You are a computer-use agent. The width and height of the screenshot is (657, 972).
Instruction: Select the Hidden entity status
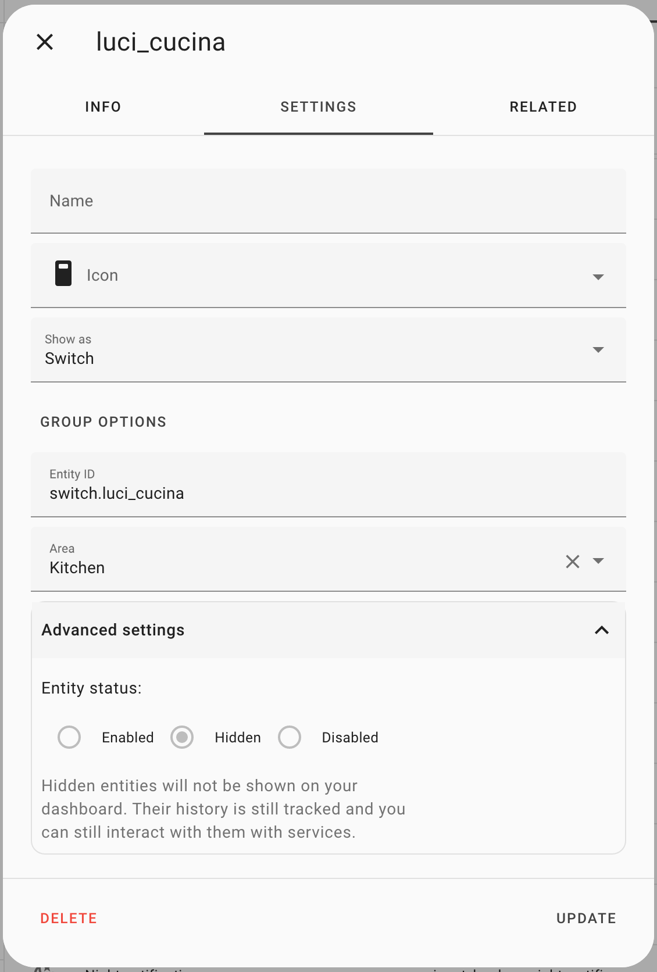[181, 737]
